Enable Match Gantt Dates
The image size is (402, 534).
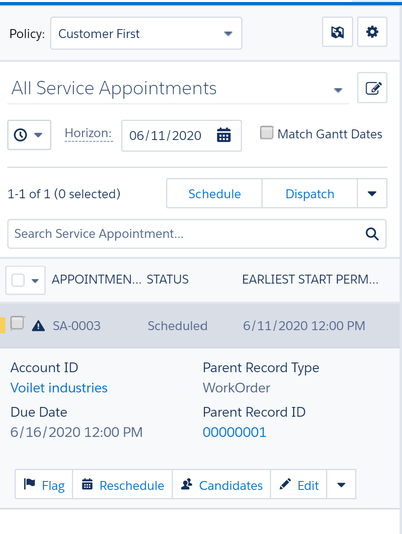(x=267, y=132)
